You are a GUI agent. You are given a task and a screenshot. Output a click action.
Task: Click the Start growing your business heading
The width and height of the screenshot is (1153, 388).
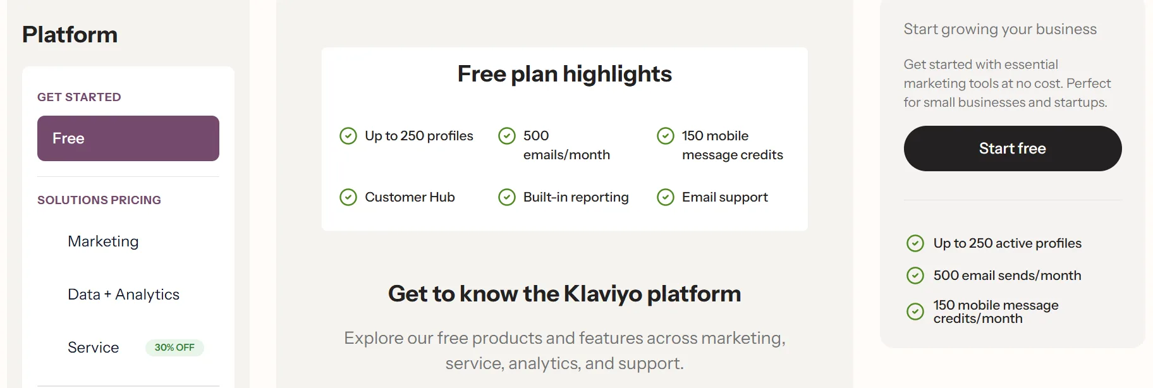coord(999,28)
